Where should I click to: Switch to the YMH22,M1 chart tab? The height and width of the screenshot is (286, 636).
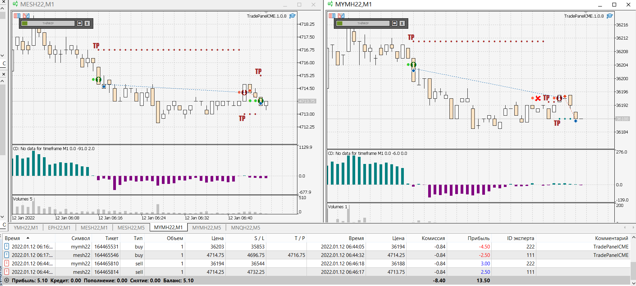tap(26, 228)
